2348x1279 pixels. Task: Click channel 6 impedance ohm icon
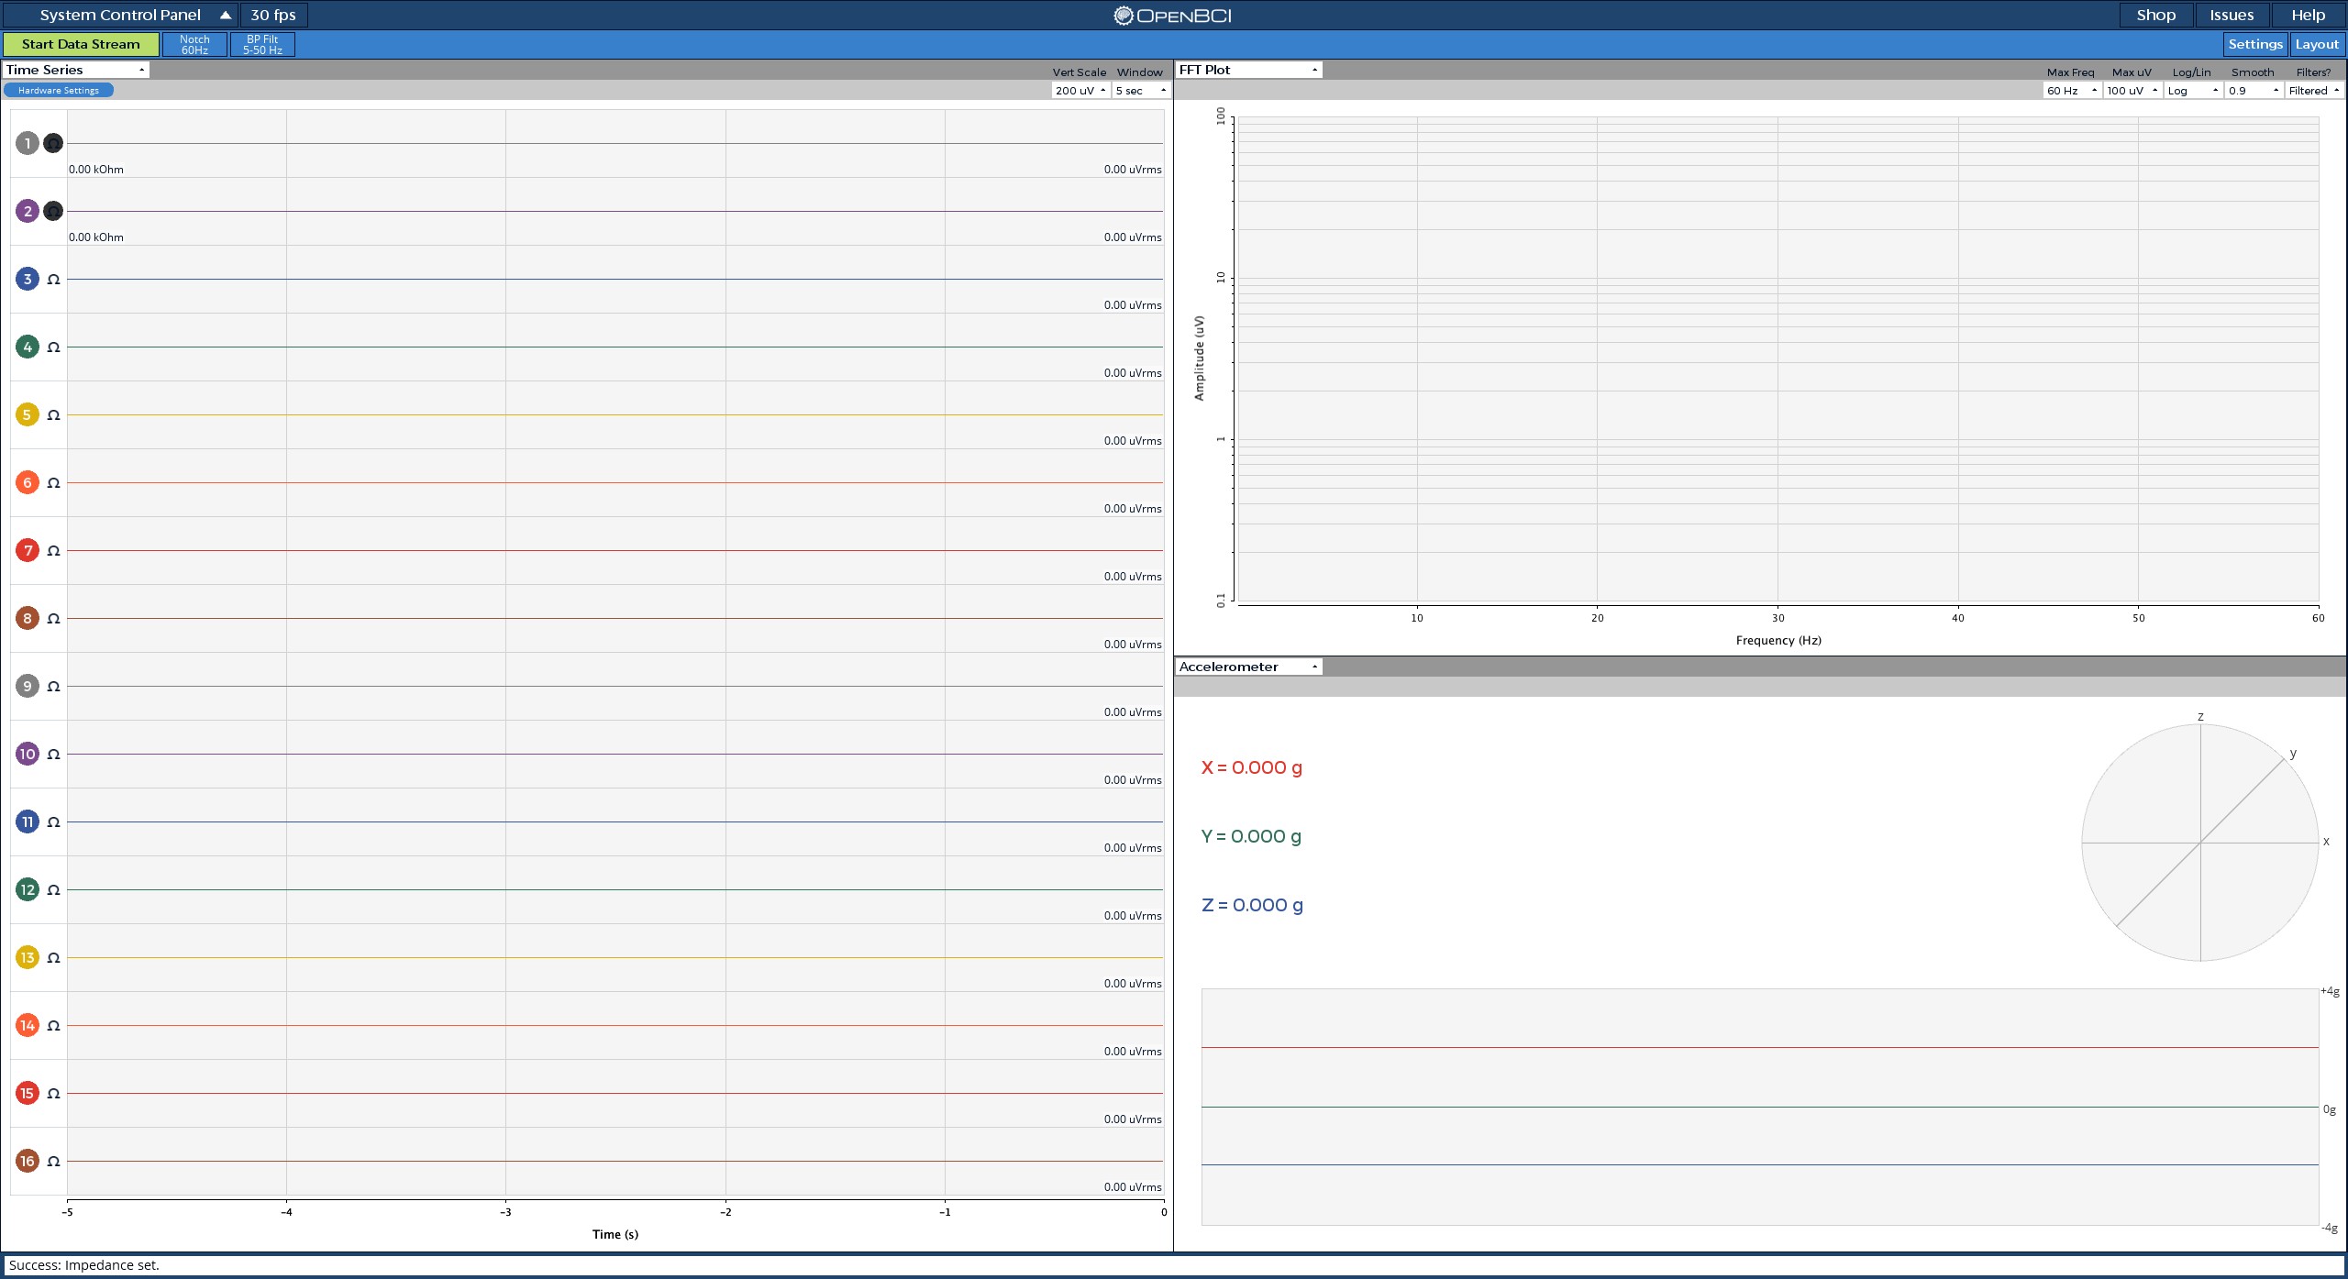tap(53, 482)
